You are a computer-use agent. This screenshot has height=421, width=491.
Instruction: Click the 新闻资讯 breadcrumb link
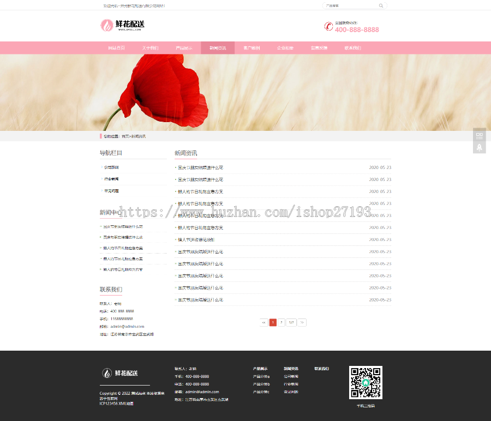139,136
